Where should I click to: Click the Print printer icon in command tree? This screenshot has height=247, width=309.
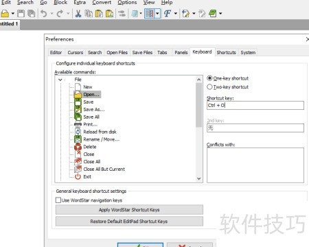tap(78, 124)
